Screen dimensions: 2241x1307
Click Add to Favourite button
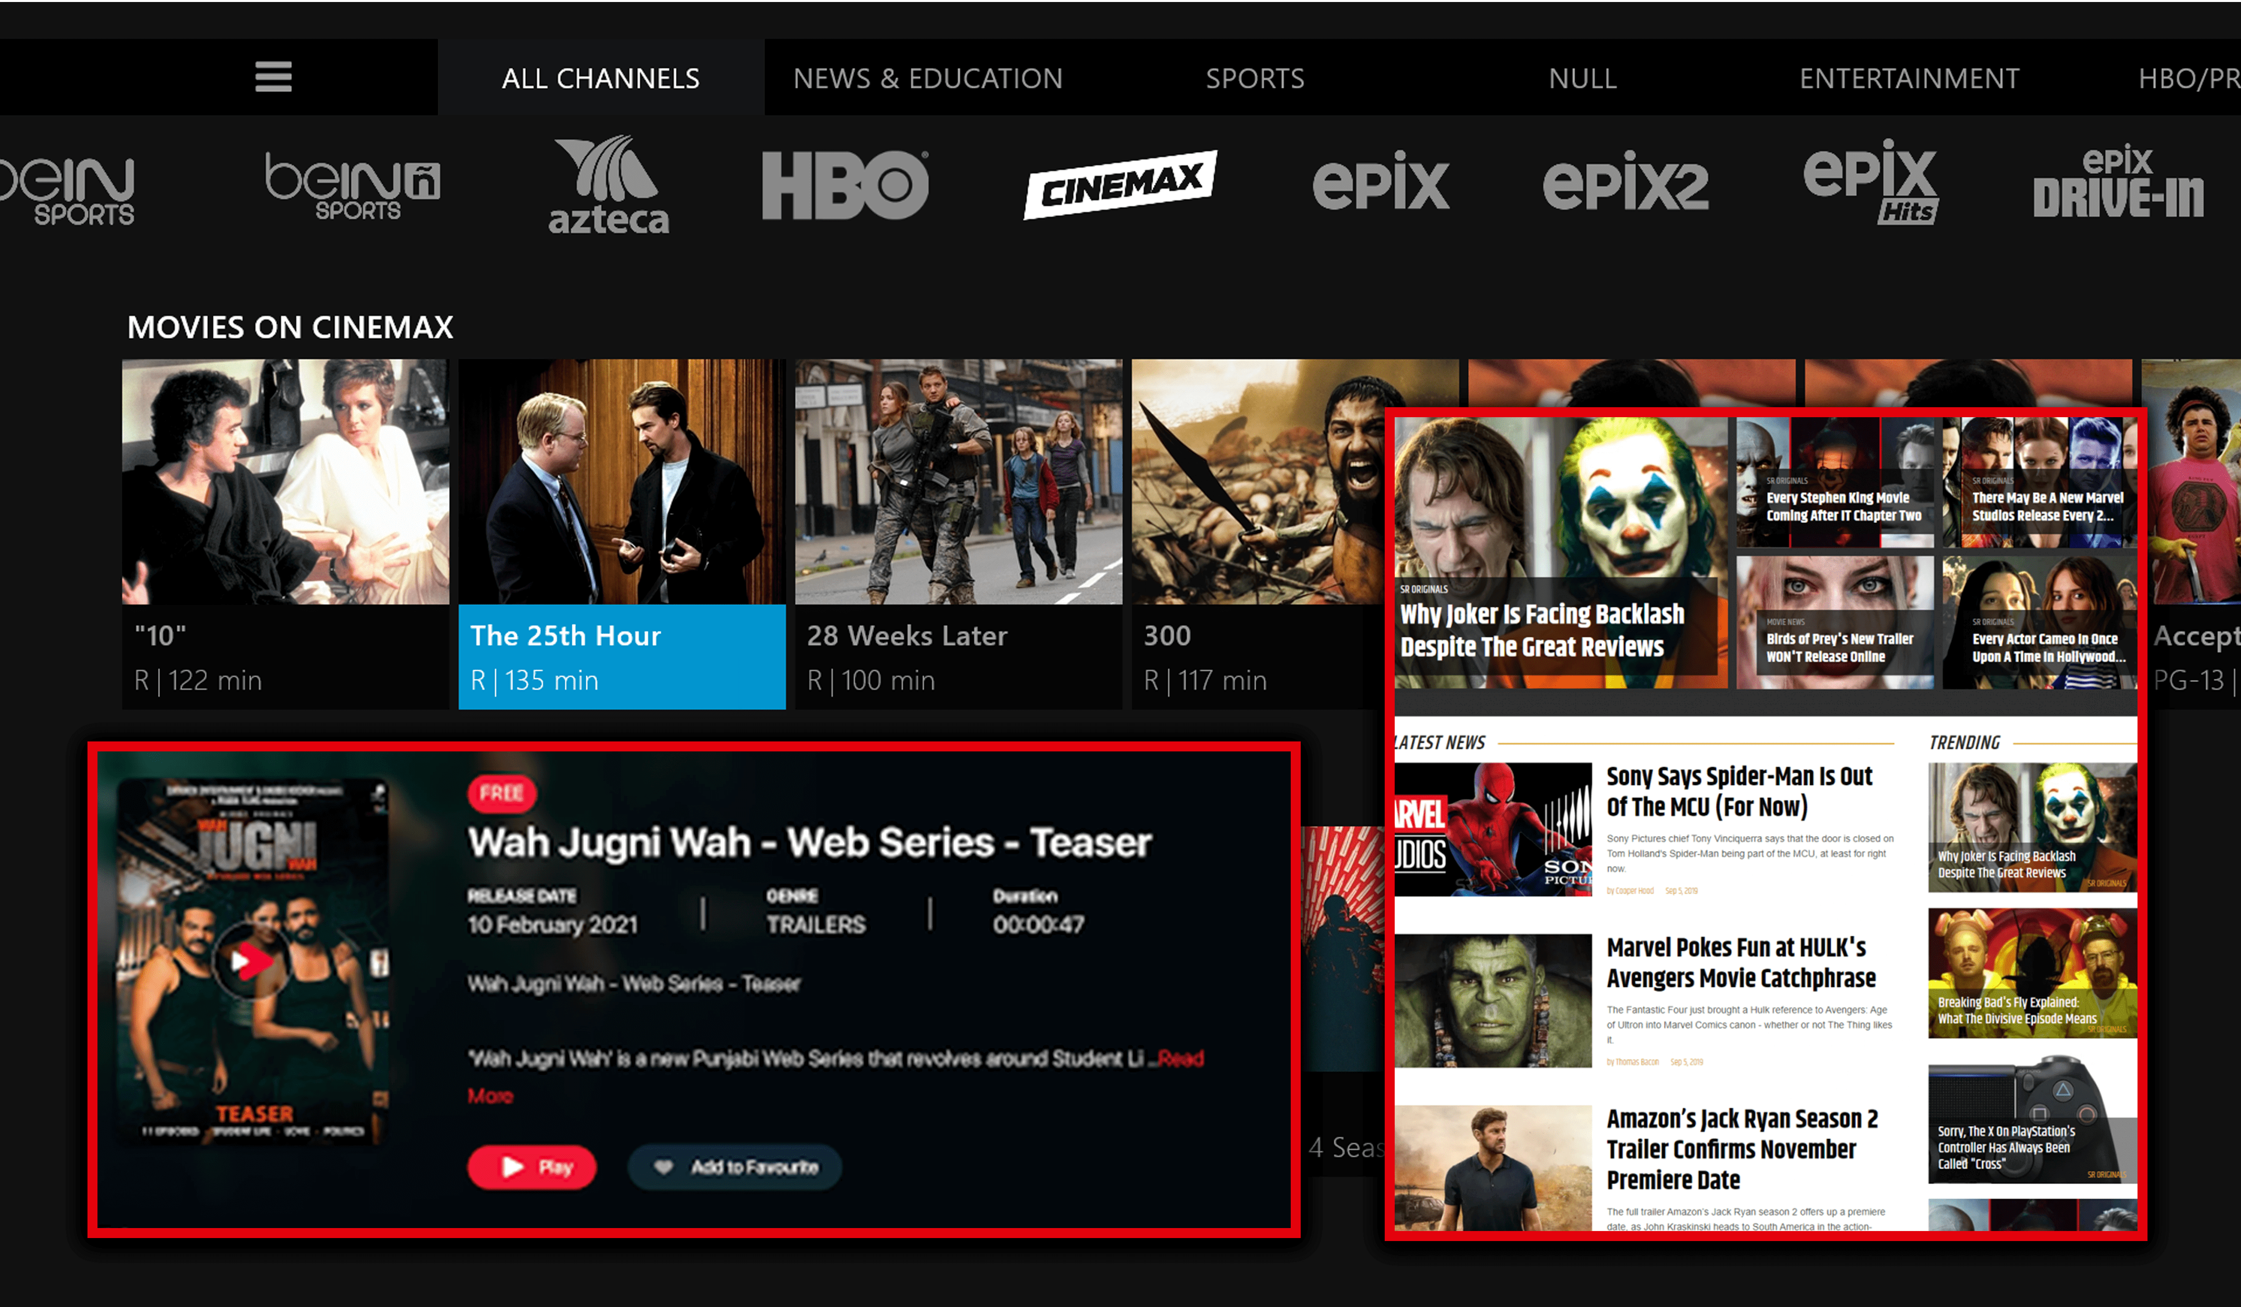(x=734, y=1167)
